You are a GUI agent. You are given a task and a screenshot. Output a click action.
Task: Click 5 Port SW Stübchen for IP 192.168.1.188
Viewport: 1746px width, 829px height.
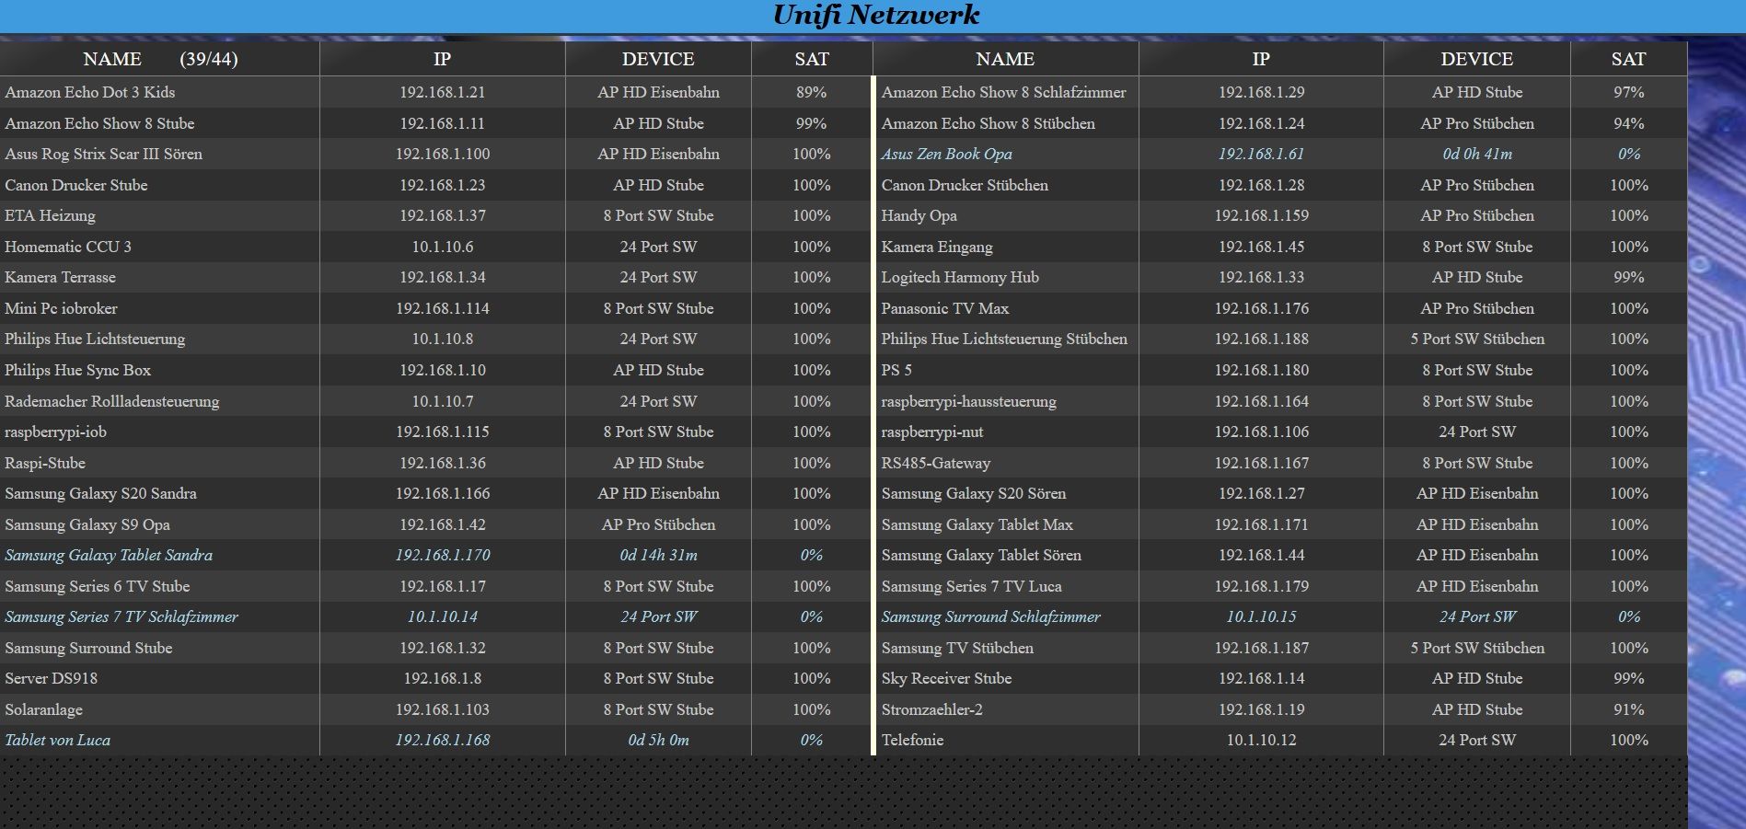point(1476,339)
